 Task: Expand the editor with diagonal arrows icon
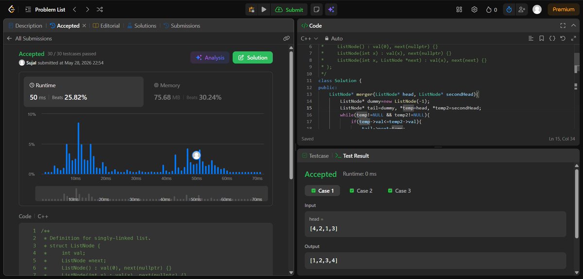pyautogui.click(x=573, y=38)
